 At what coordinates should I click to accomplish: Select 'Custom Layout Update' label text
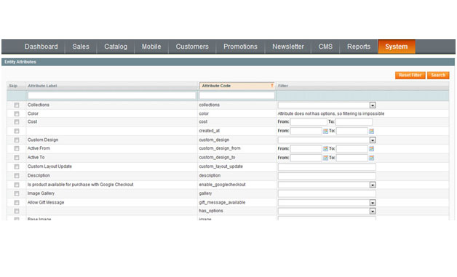[x=49, y=166]
